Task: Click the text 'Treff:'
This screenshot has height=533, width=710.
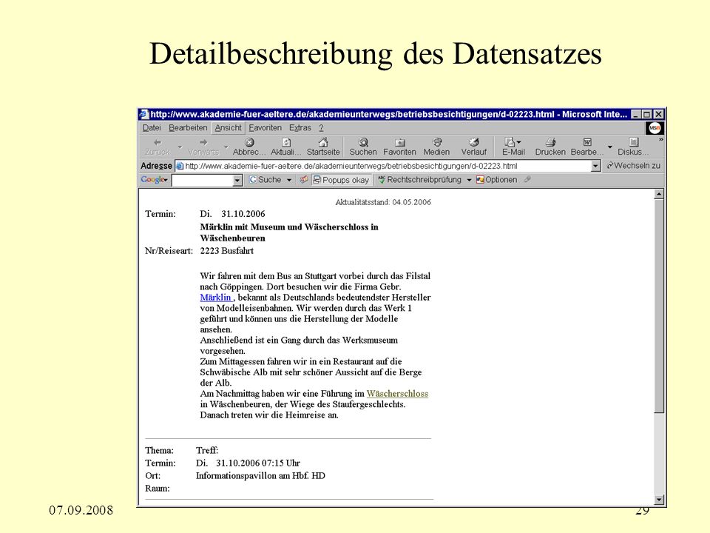Action: (207, 451)
